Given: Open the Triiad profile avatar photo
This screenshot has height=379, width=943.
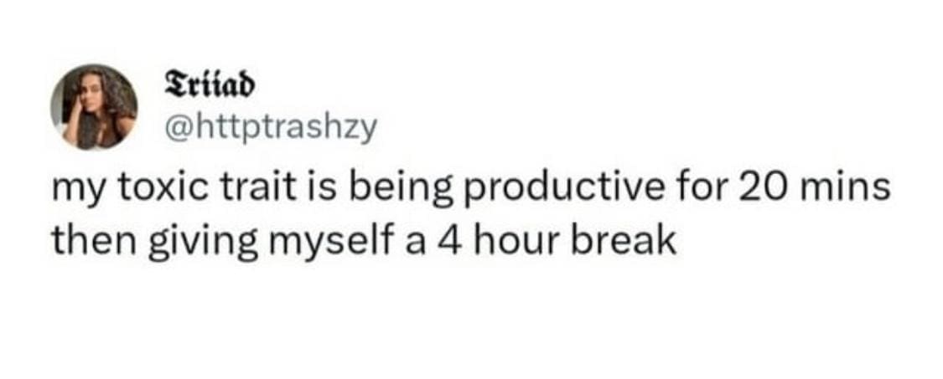Looking at the screenshot, I should 94,106.
